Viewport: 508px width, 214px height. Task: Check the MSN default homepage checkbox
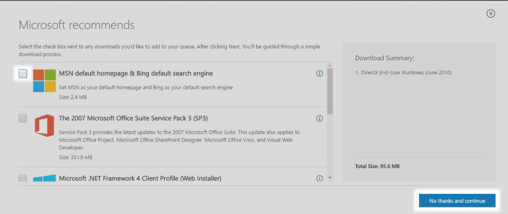23,74
